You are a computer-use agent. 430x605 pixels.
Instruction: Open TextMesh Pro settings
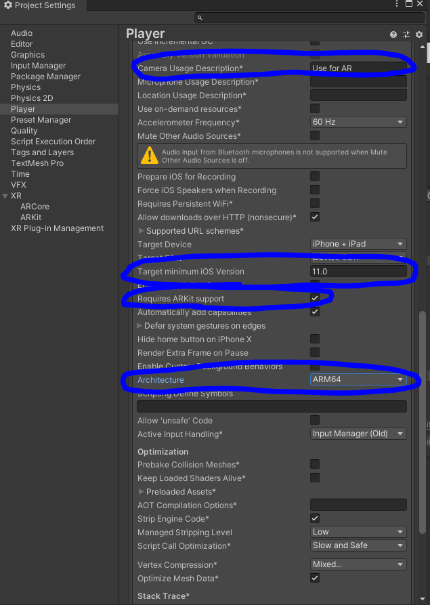[x=37, y=163]
